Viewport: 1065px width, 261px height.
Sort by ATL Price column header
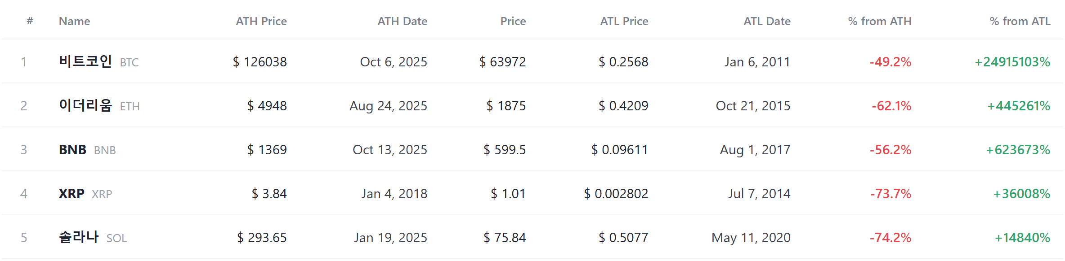pyautogui.click(x=624, y=21)
